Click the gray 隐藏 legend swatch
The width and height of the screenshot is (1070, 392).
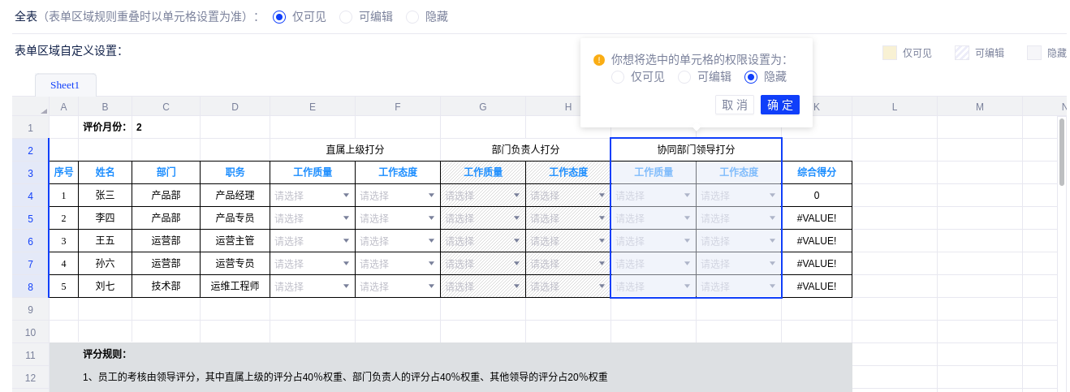click(1033, 53)
